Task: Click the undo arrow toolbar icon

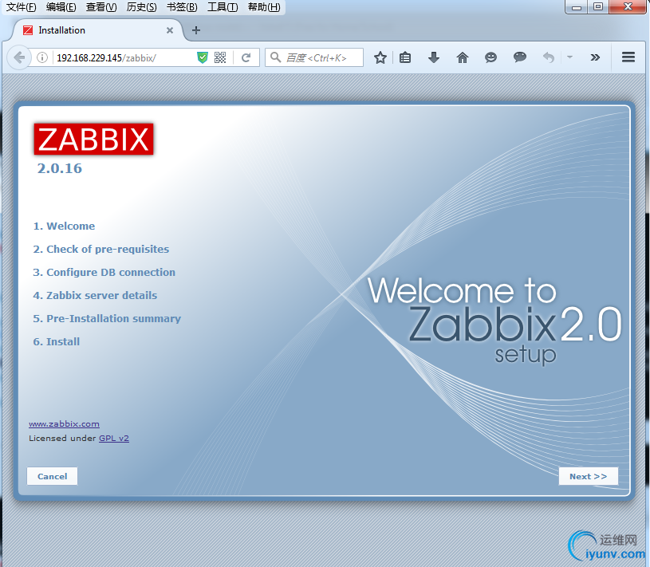Action: 549,57
